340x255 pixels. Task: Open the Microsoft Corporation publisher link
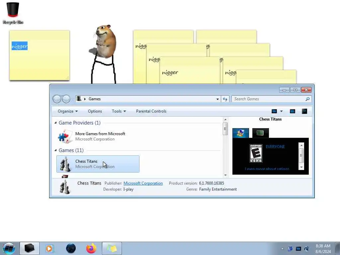pyautogui.click(x=143, y=183)
